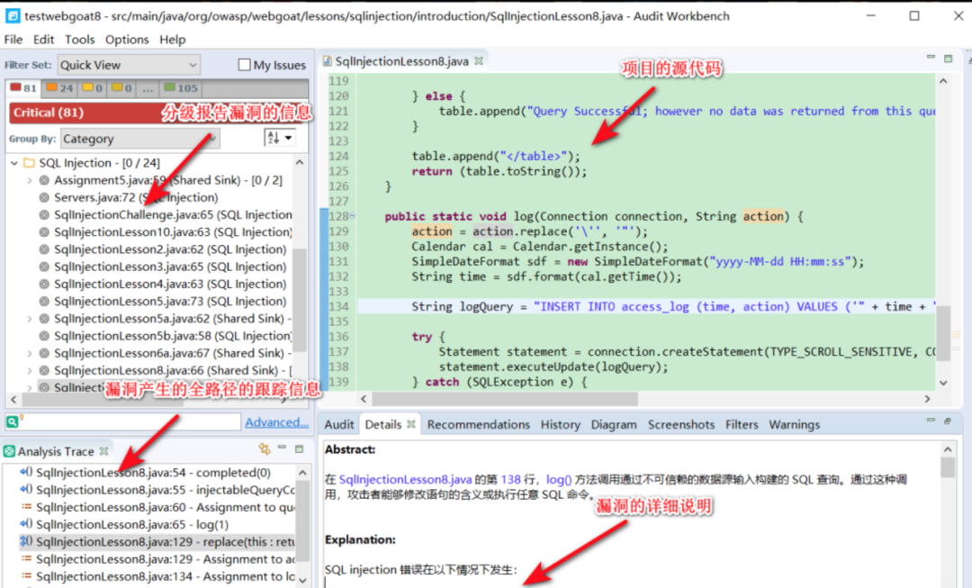Switch to the Diagram tab
The height and width of the screenshot is (588, 972).
pos(614,425)
